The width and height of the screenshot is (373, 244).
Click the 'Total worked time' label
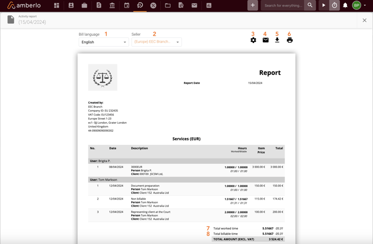(226, 228)
